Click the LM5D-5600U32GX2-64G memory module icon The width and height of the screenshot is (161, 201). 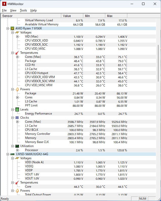click(x=12, y=154)
